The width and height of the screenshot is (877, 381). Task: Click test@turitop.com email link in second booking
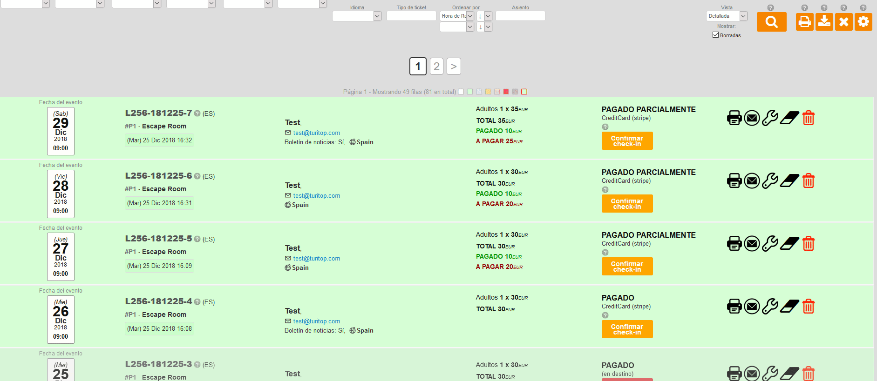coord(316,196)
